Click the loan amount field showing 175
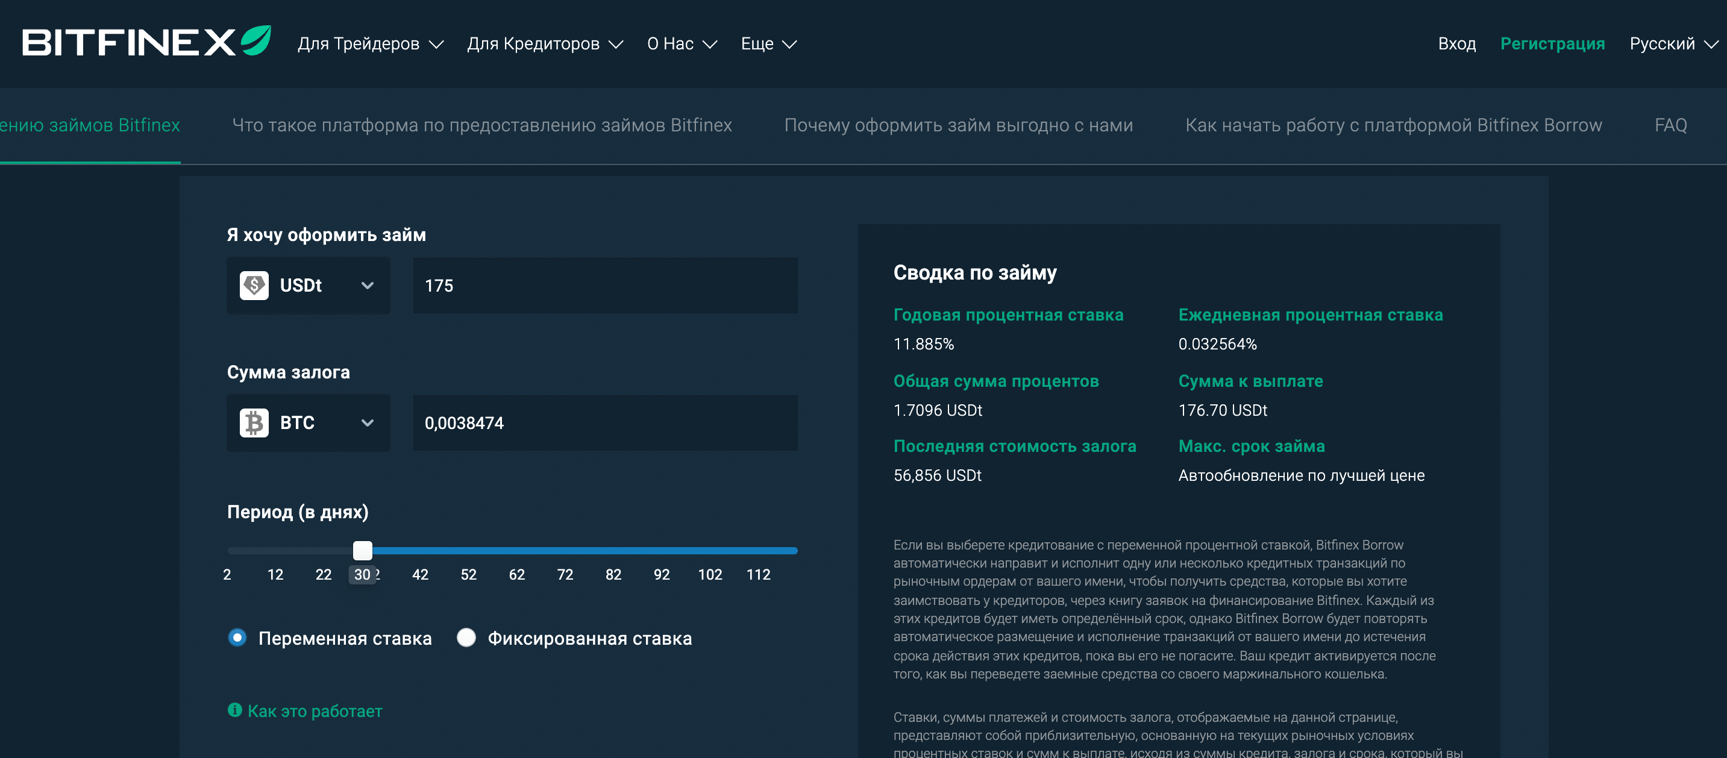This screenshot has height=758, width=1727. [606, 286]
